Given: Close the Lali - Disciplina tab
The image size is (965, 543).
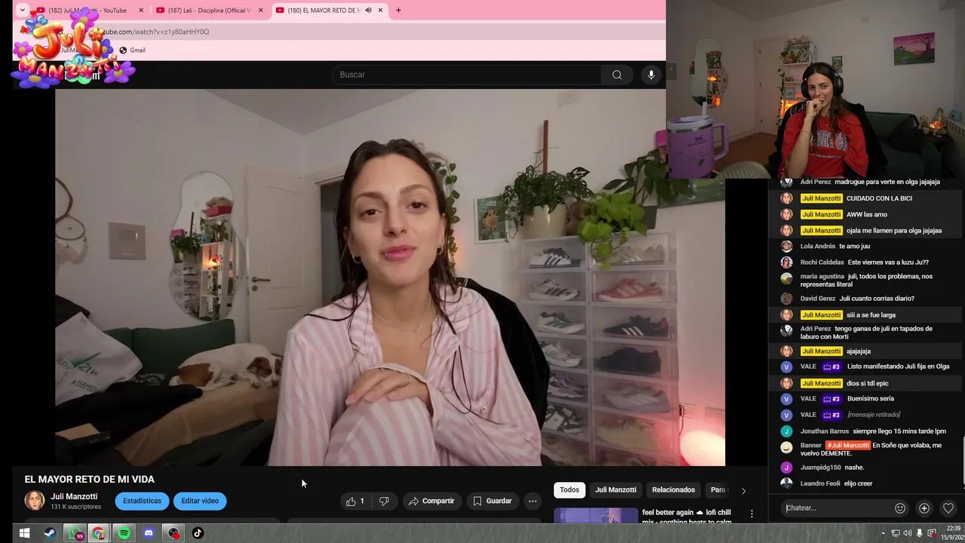Looking at the screenshot, I should click(261, 11).
